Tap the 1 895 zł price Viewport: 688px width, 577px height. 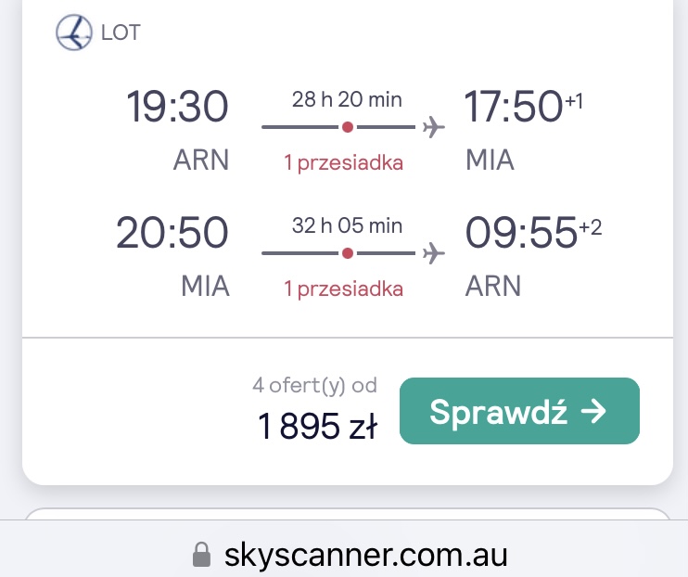pos(317,426)
